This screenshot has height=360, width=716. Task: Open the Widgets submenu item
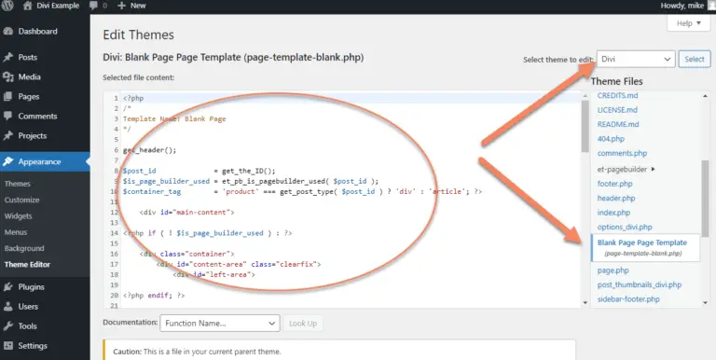click(x=19, y=216)
